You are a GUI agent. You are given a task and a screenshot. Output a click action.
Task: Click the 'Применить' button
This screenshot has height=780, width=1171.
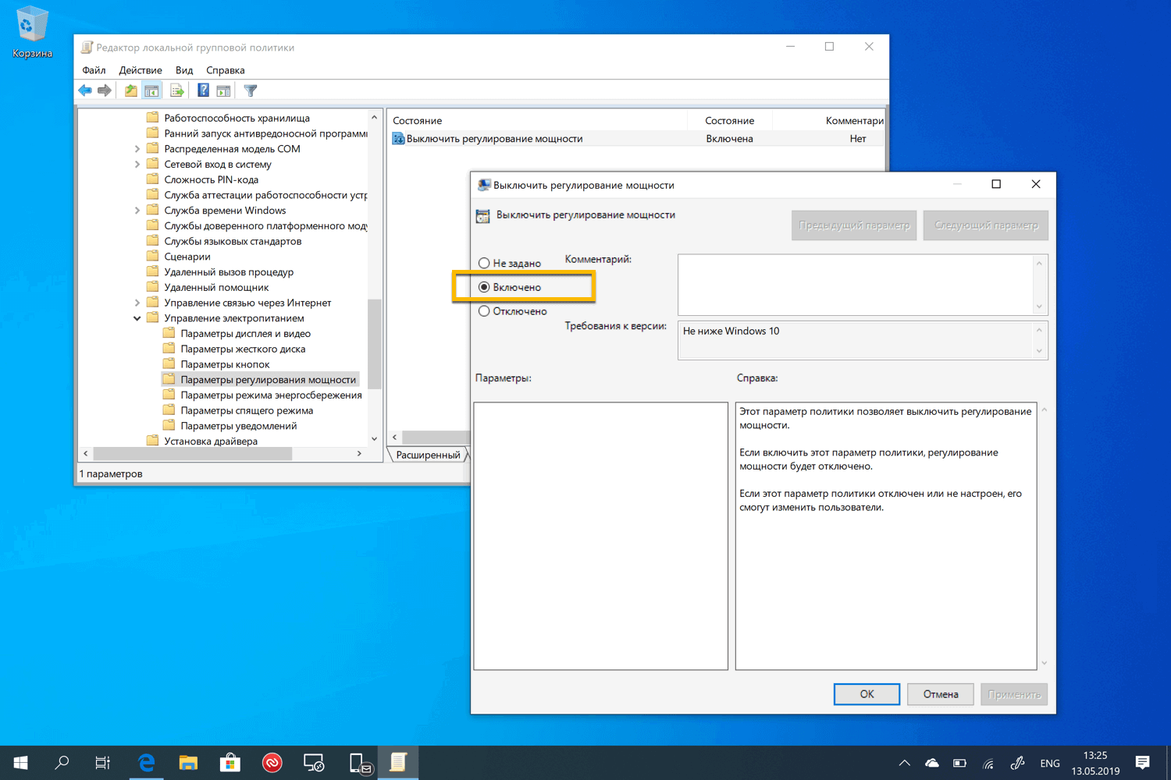[x=1014, y=694]
